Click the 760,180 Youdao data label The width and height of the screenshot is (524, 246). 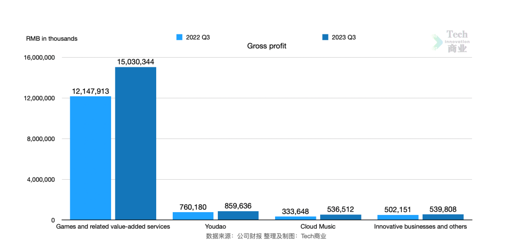pyautogui.click(x=193, y=207)
